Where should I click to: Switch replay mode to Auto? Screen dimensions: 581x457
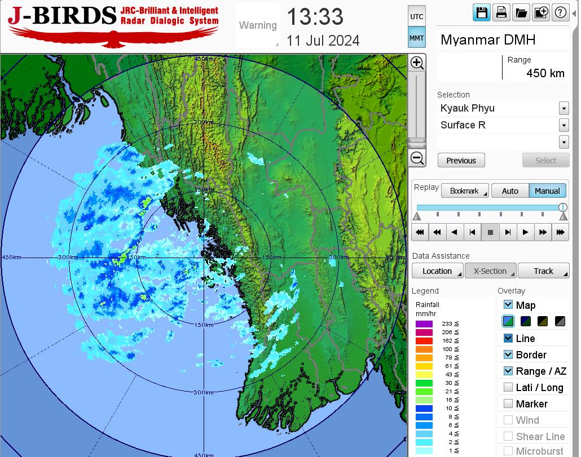coord(509,191)
